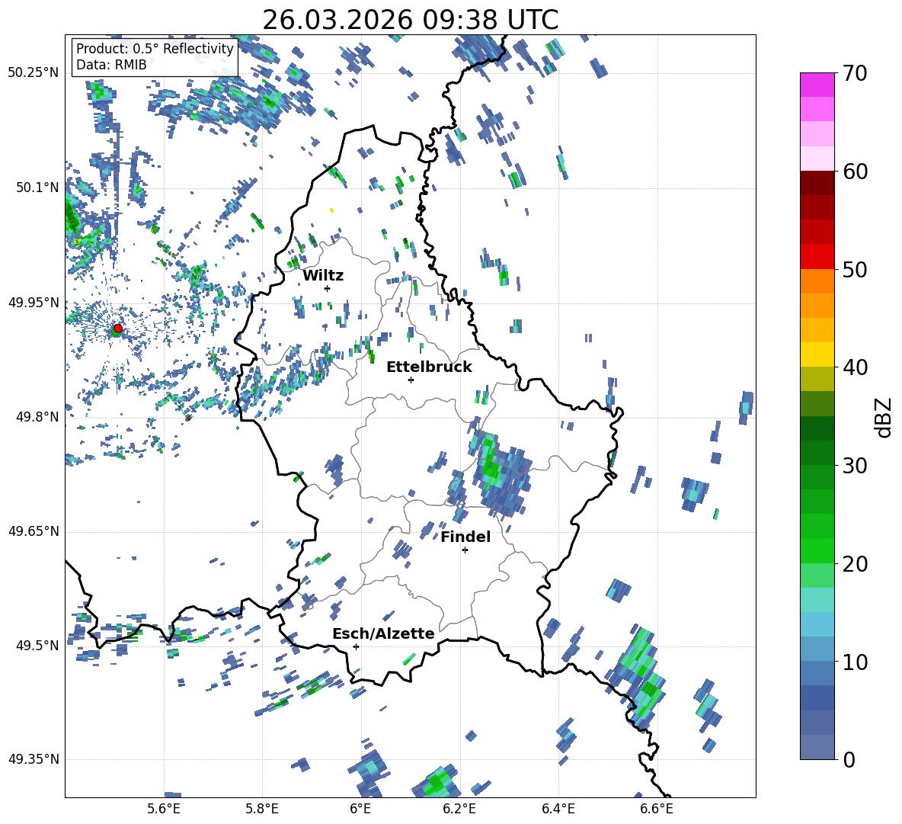
Task: Click the Esch/Alzette station cross marker
Action: coord(356,646)
